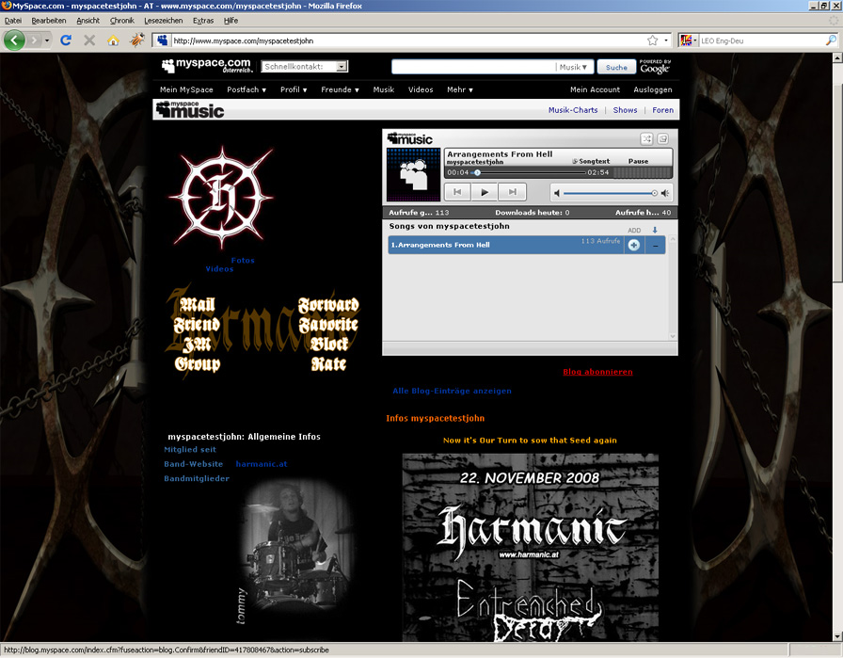Expand the Postfach menu
The width and height of the screenshot is (843, 658).
(x=247, y=89)
